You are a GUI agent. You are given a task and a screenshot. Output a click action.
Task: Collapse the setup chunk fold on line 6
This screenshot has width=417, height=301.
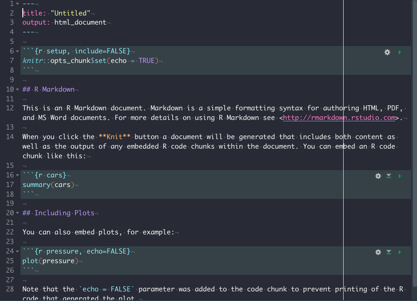tap(17, 51)
